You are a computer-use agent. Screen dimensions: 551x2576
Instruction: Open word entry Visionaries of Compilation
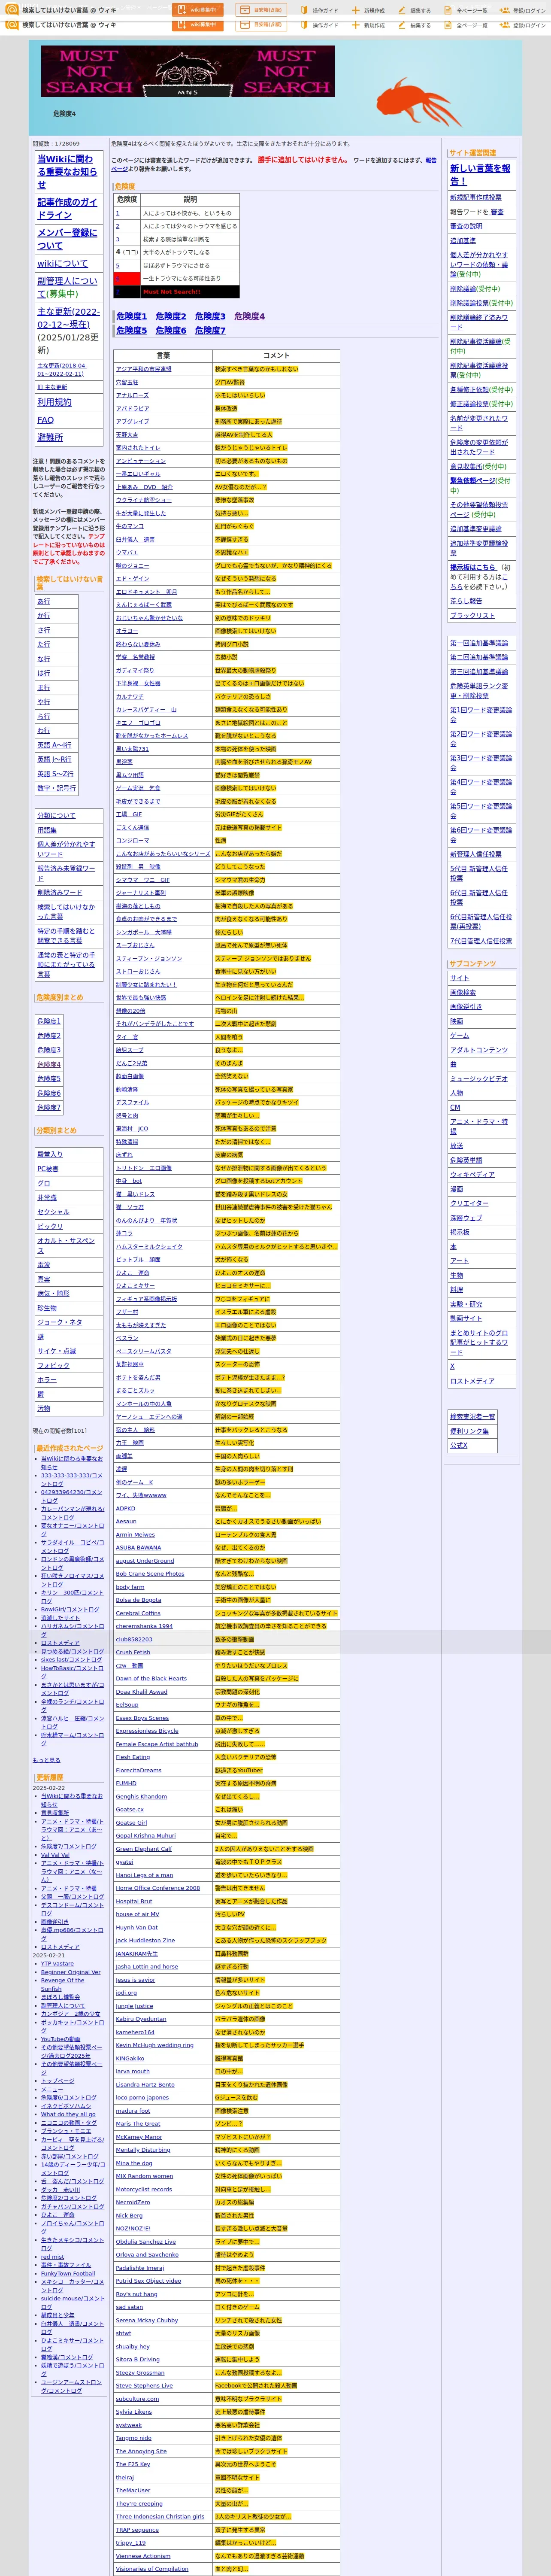click(x=152, y=2569)
